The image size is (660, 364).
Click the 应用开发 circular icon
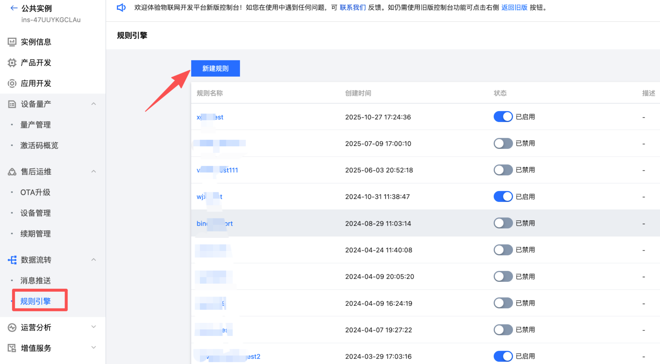coord(12,83)
